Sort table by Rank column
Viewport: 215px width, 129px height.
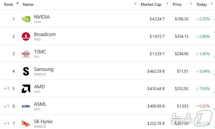tap(9, 4)
